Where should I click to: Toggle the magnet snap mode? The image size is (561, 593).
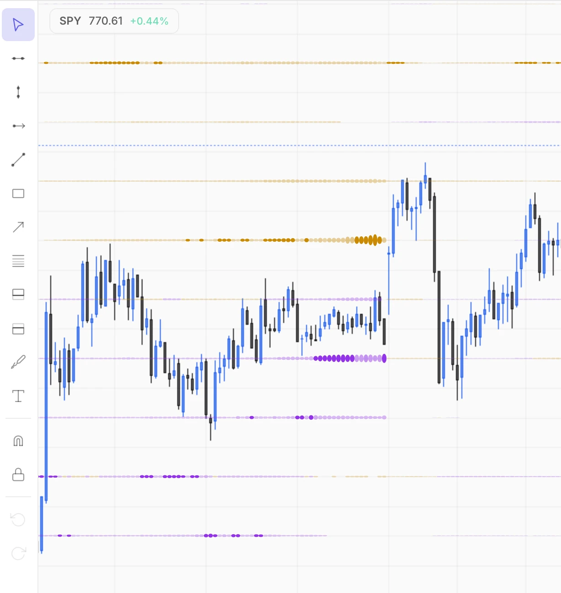pos(18,441)
